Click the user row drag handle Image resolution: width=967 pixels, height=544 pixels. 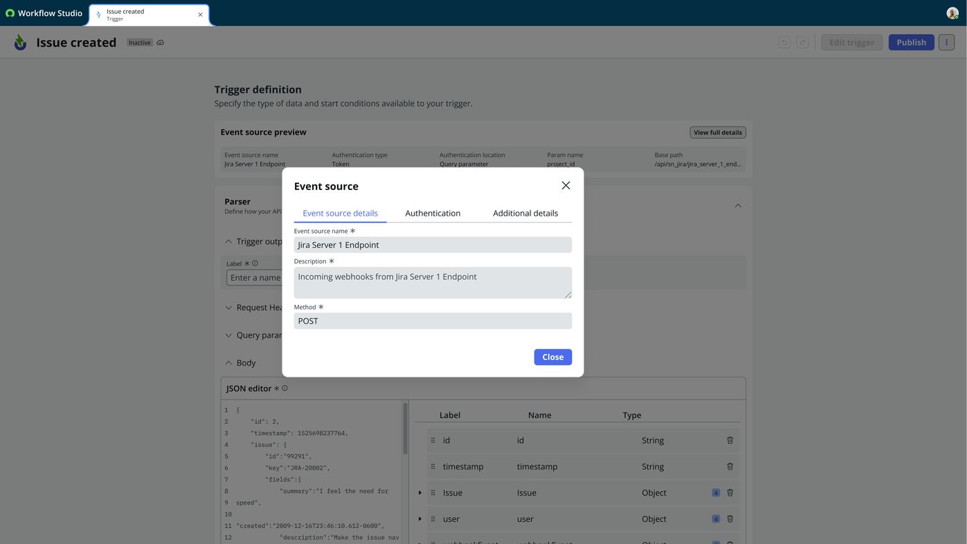coord(433,519)
